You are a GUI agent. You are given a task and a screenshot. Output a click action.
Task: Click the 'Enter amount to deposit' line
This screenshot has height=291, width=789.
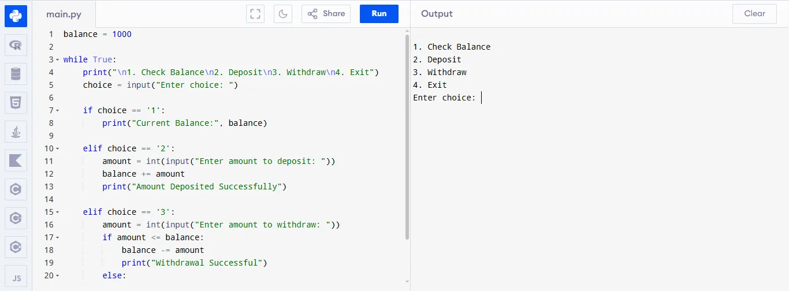[219, 161]
